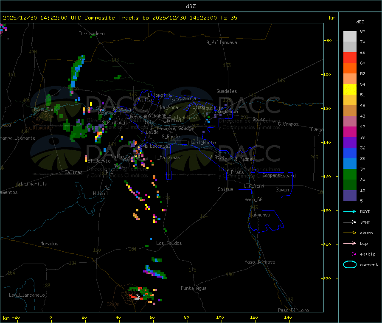Image resolution: width=382 pixels, height=323 pixels.
Task: Click the 'G_Campos' place label
Action: 288,124
